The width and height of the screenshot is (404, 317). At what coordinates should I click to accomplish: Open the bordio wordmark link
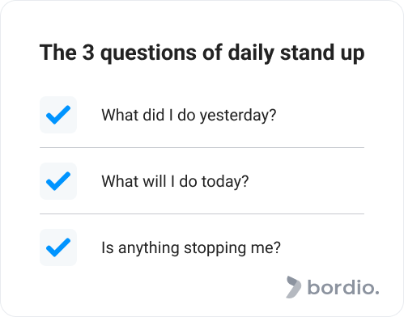343,287
